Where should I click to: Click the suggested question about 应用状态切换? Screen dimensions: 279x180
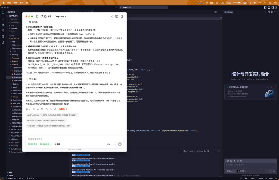coord(47,120)
